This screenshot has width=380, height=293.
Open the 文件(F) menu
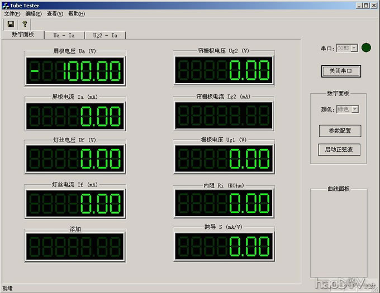tap(12, 13)
